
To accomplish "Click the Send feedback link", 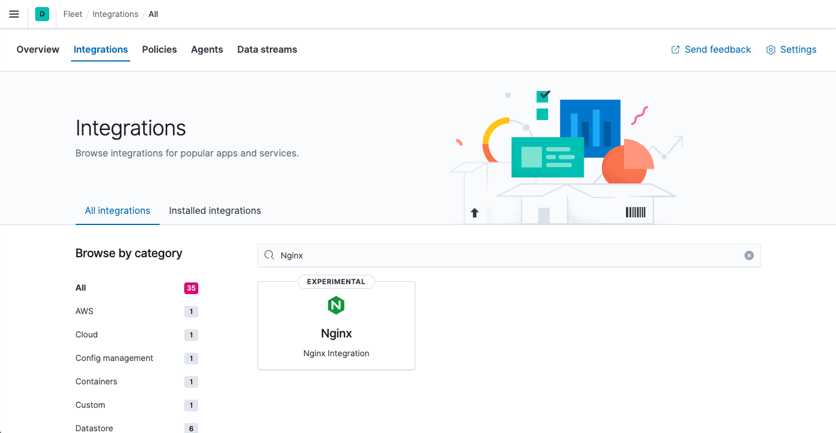I will tap(717, 49).
